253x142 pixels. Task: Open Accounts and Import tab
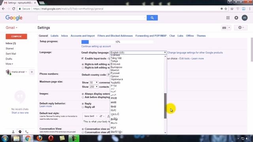coord(83,36)
